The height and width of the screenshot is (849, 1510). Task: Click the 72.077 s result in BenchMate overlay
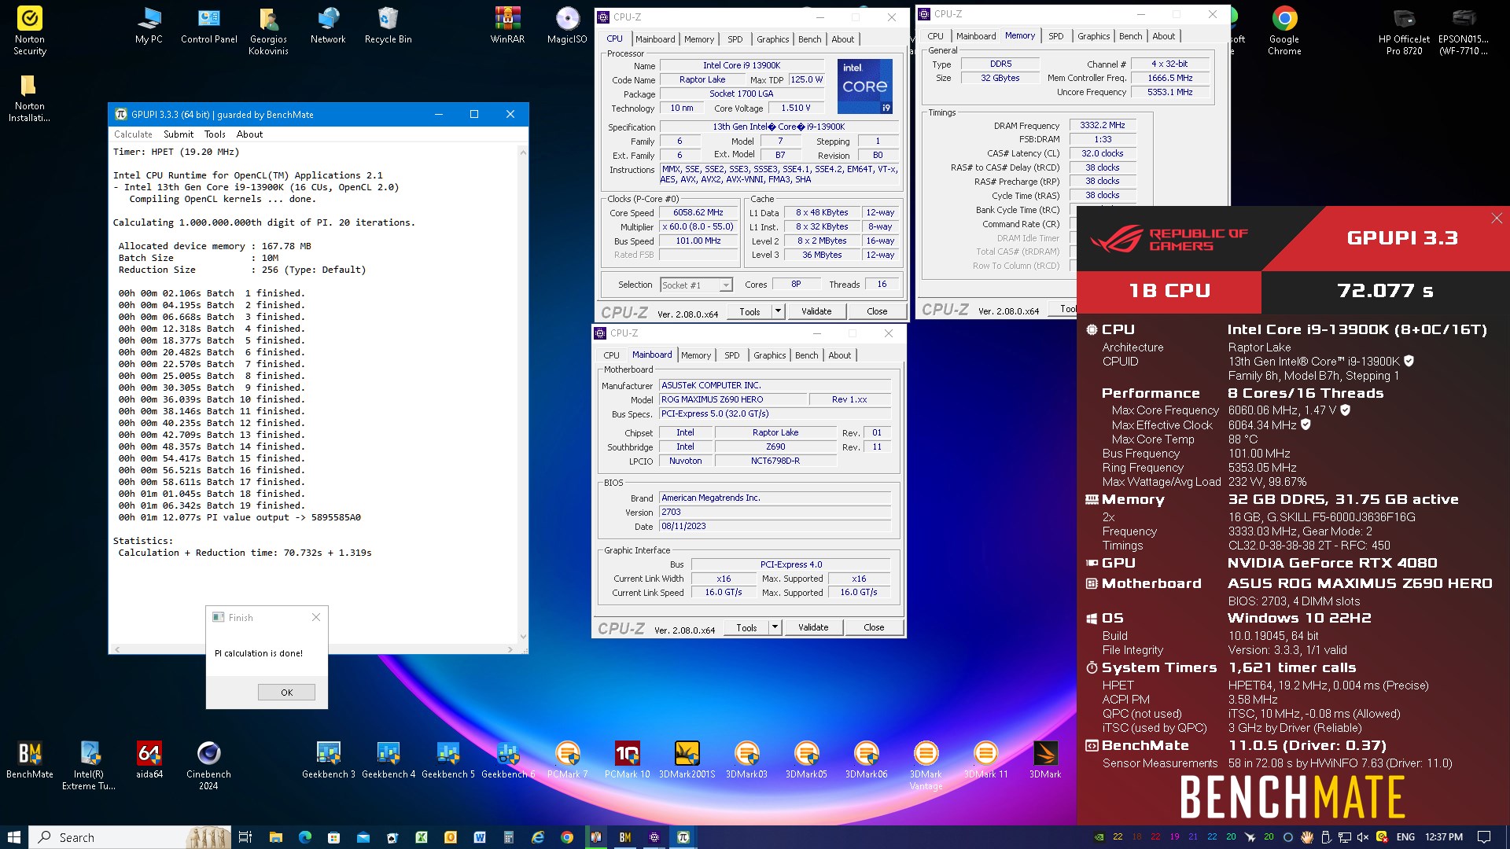pos(1385,291)
